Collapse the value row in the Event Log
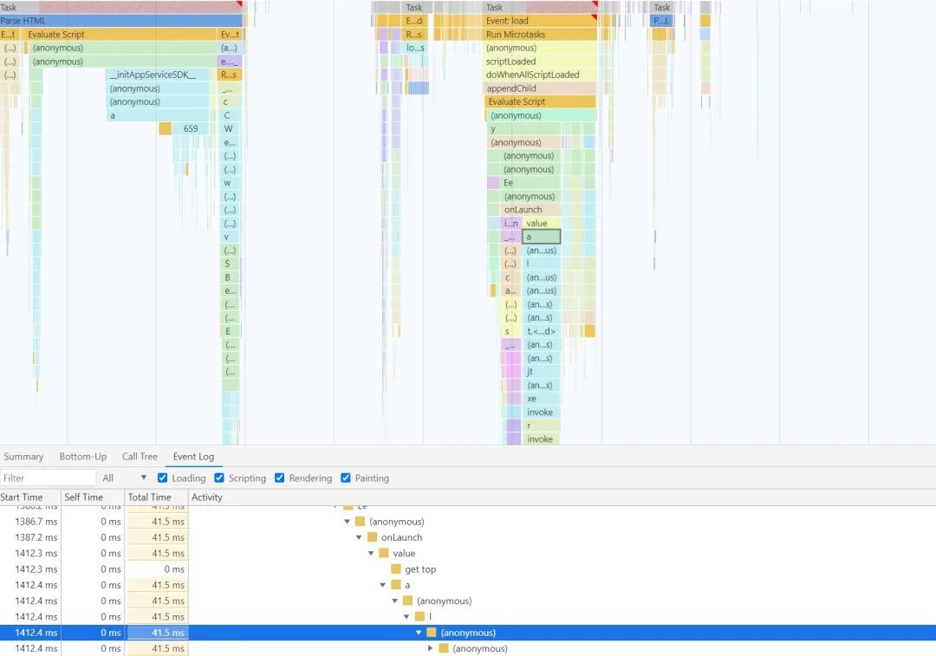The image size is (936, 656). click(x=371, y=554)
